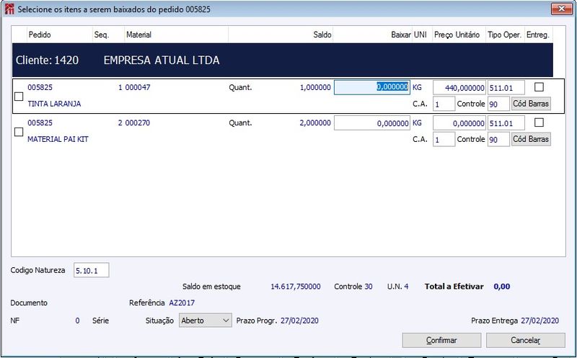Click the Total a Efetivar value 0,00
577x358 pixels.
tap(502, 286)
